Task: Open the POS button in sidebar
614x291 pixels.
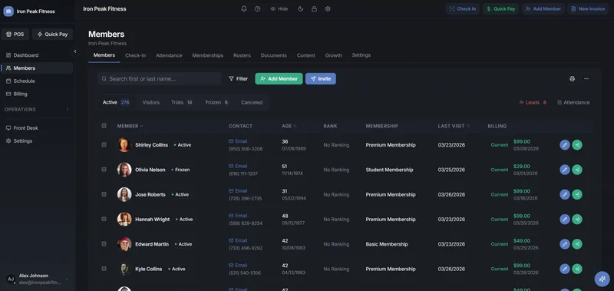Action: point(15,34)
